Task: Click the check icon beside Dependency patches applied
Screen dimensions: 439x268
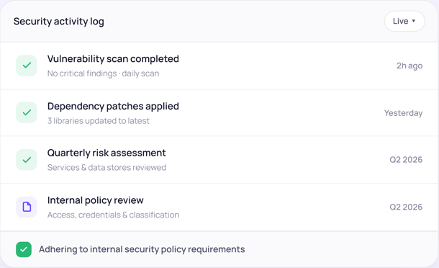Action: coord(27,112)
